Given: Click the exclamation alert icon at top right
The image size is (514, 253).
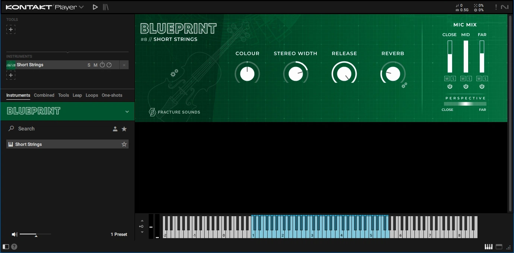Looking at the screenshot, I should (x=496, y=7).
